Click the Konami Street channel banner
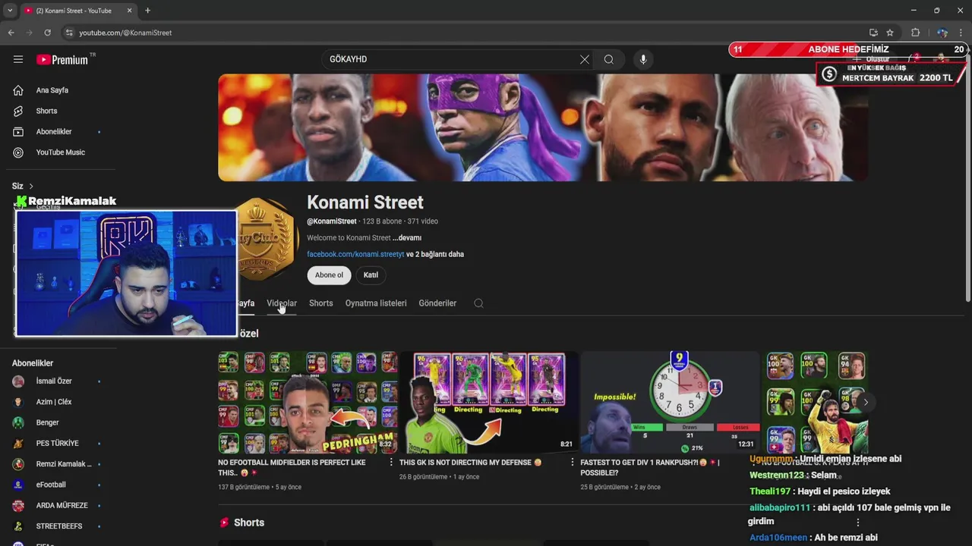This screenshot has width=972, height=546. (543, 127)
